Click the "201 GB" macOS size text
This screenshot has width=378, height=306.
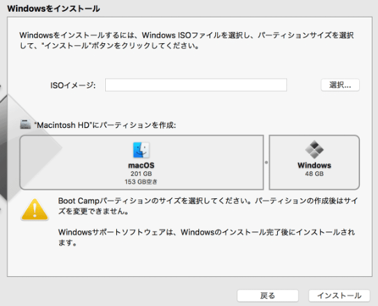click(141, 174)
